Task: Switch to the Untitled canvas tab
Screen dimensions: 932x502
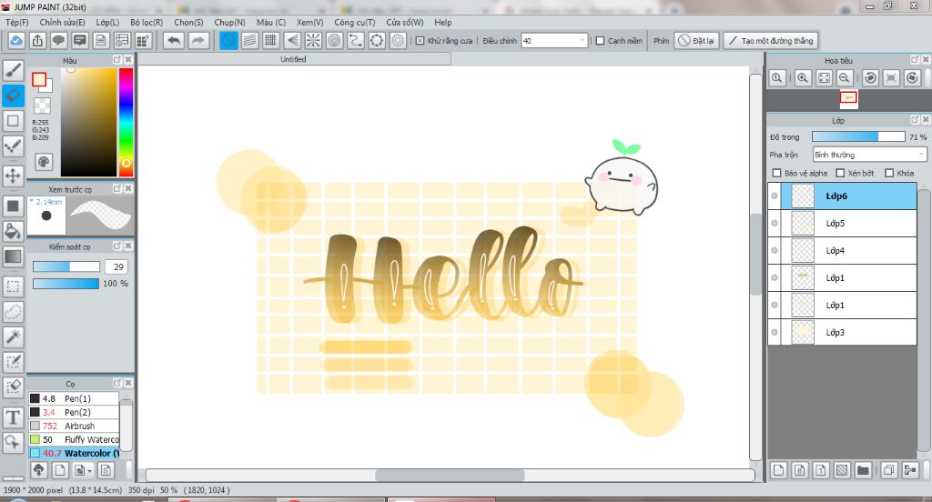Action: [294, 59]
